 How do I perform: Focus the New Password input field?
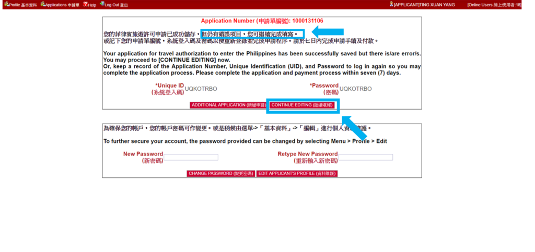[x=191, y=158]
